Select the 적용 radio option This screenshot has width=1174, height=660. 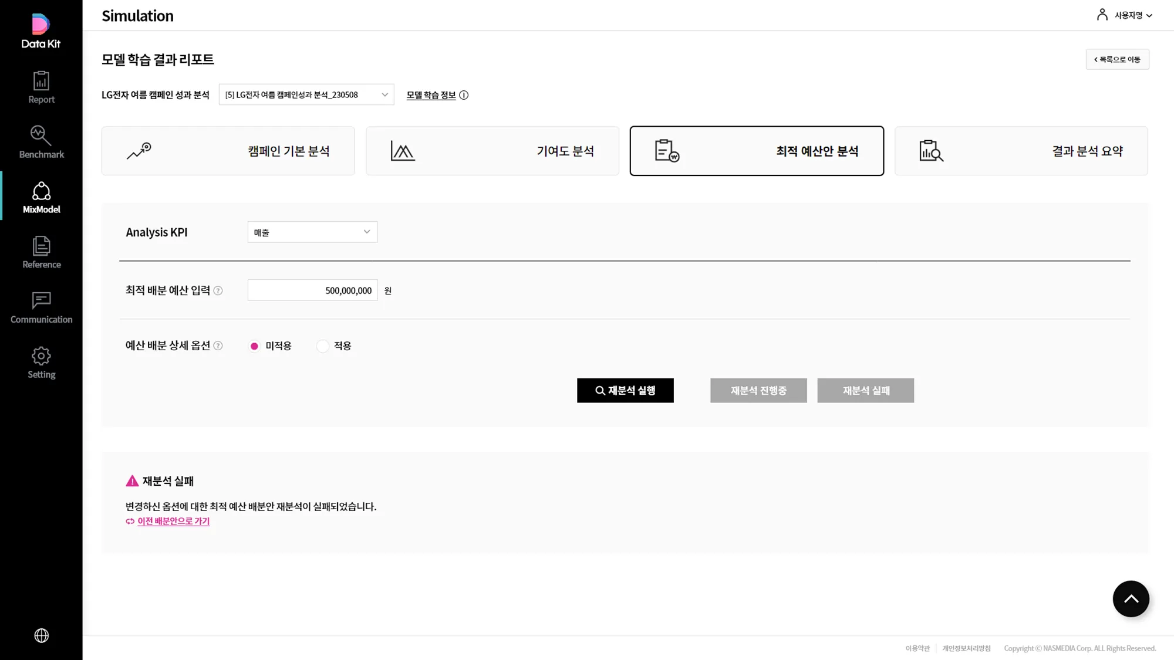click(x=322, y=346)
